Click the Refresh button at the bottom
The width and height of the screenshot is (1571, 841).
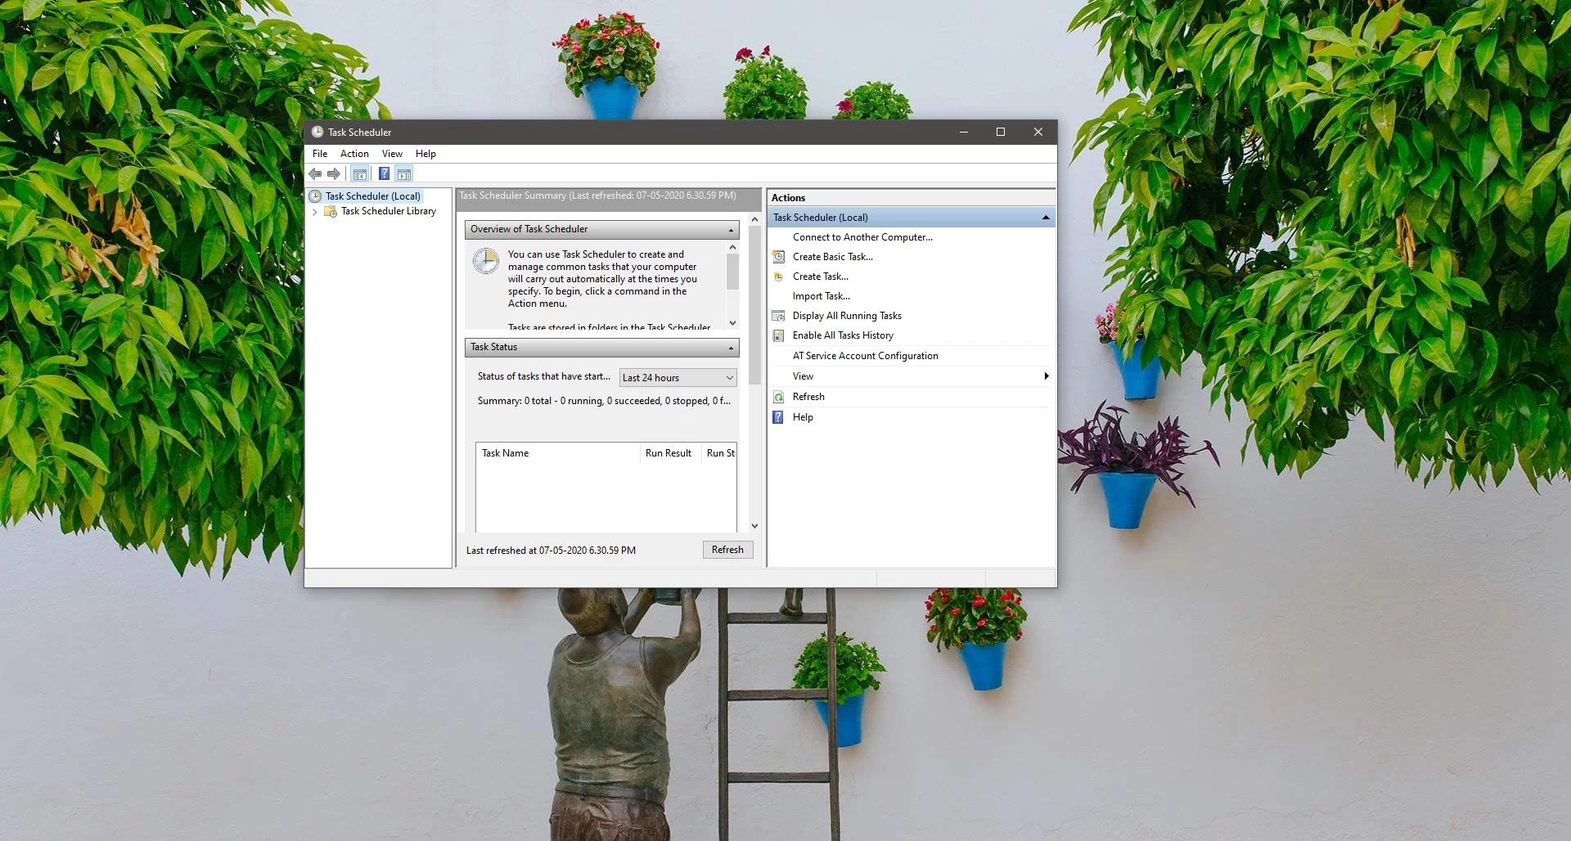click(x=727, y=549)
